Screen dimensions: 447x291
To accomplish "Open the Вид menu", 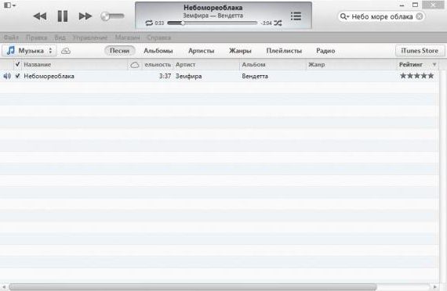I will [60, 38].
